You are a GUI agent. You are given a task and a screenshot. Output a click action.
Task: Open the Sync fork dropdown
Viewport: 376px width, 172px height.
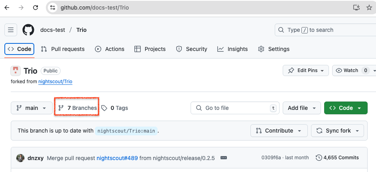(338, 131)
